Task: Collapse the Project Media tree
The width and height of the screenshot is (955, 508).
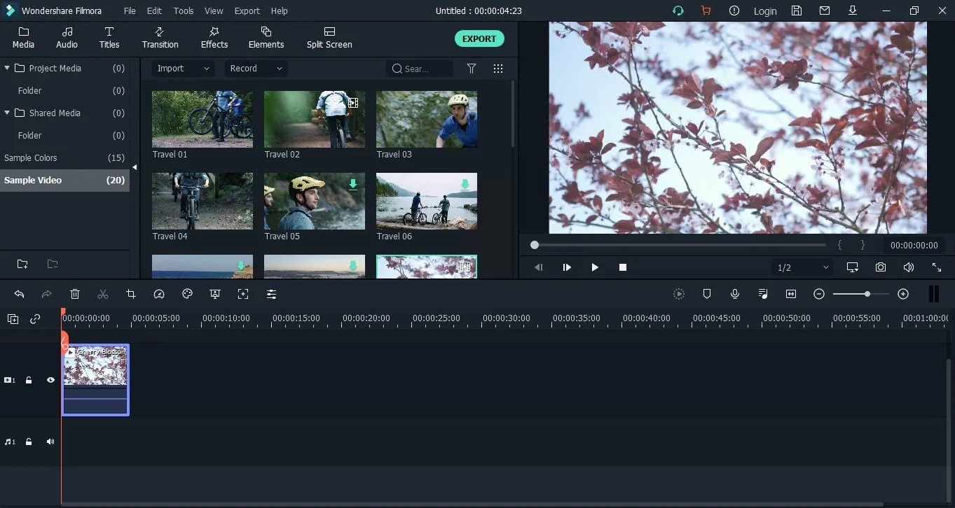Action: (7, 68)
